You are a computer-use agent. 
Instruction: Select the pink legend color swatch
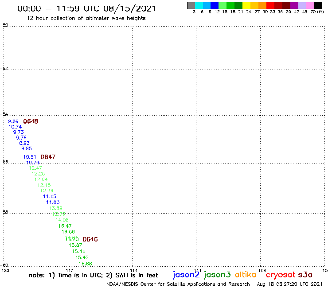click(x=310, y=5)
